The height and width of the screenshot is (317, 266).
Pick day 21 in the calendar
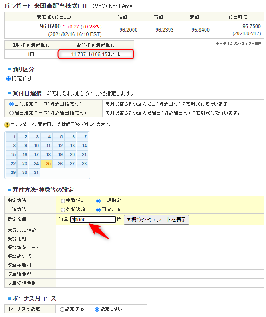[82, 155]
